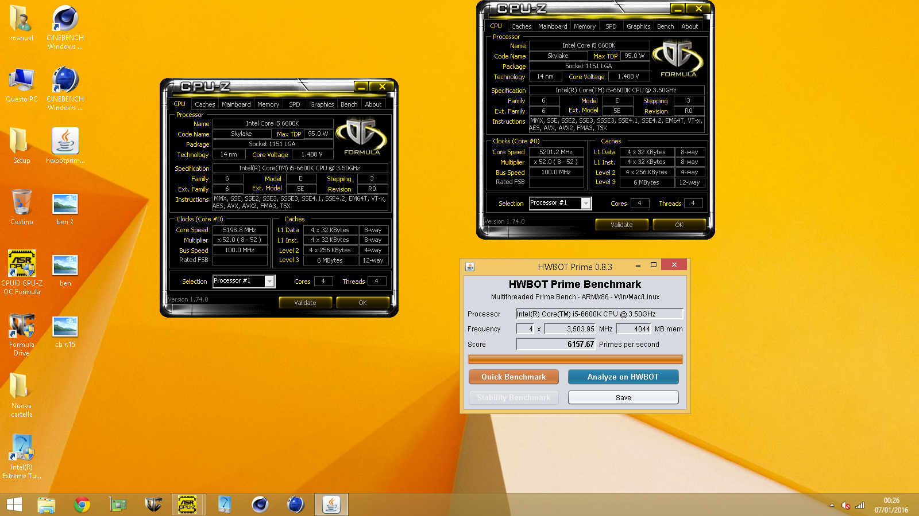The width and height of the screenshot is (919, 516).
Task: Open the first CINEBENCH Windows shortcut
Action: point(65,27)
